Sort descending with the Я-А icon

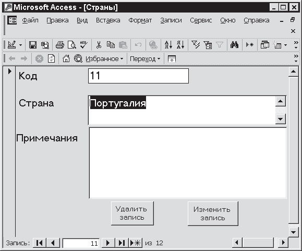click(180, 45)
